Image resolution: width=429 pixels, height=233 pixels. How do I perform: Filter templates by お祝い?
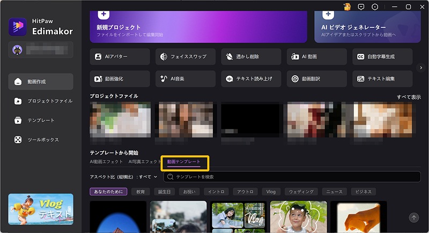(x=189, y=192)
